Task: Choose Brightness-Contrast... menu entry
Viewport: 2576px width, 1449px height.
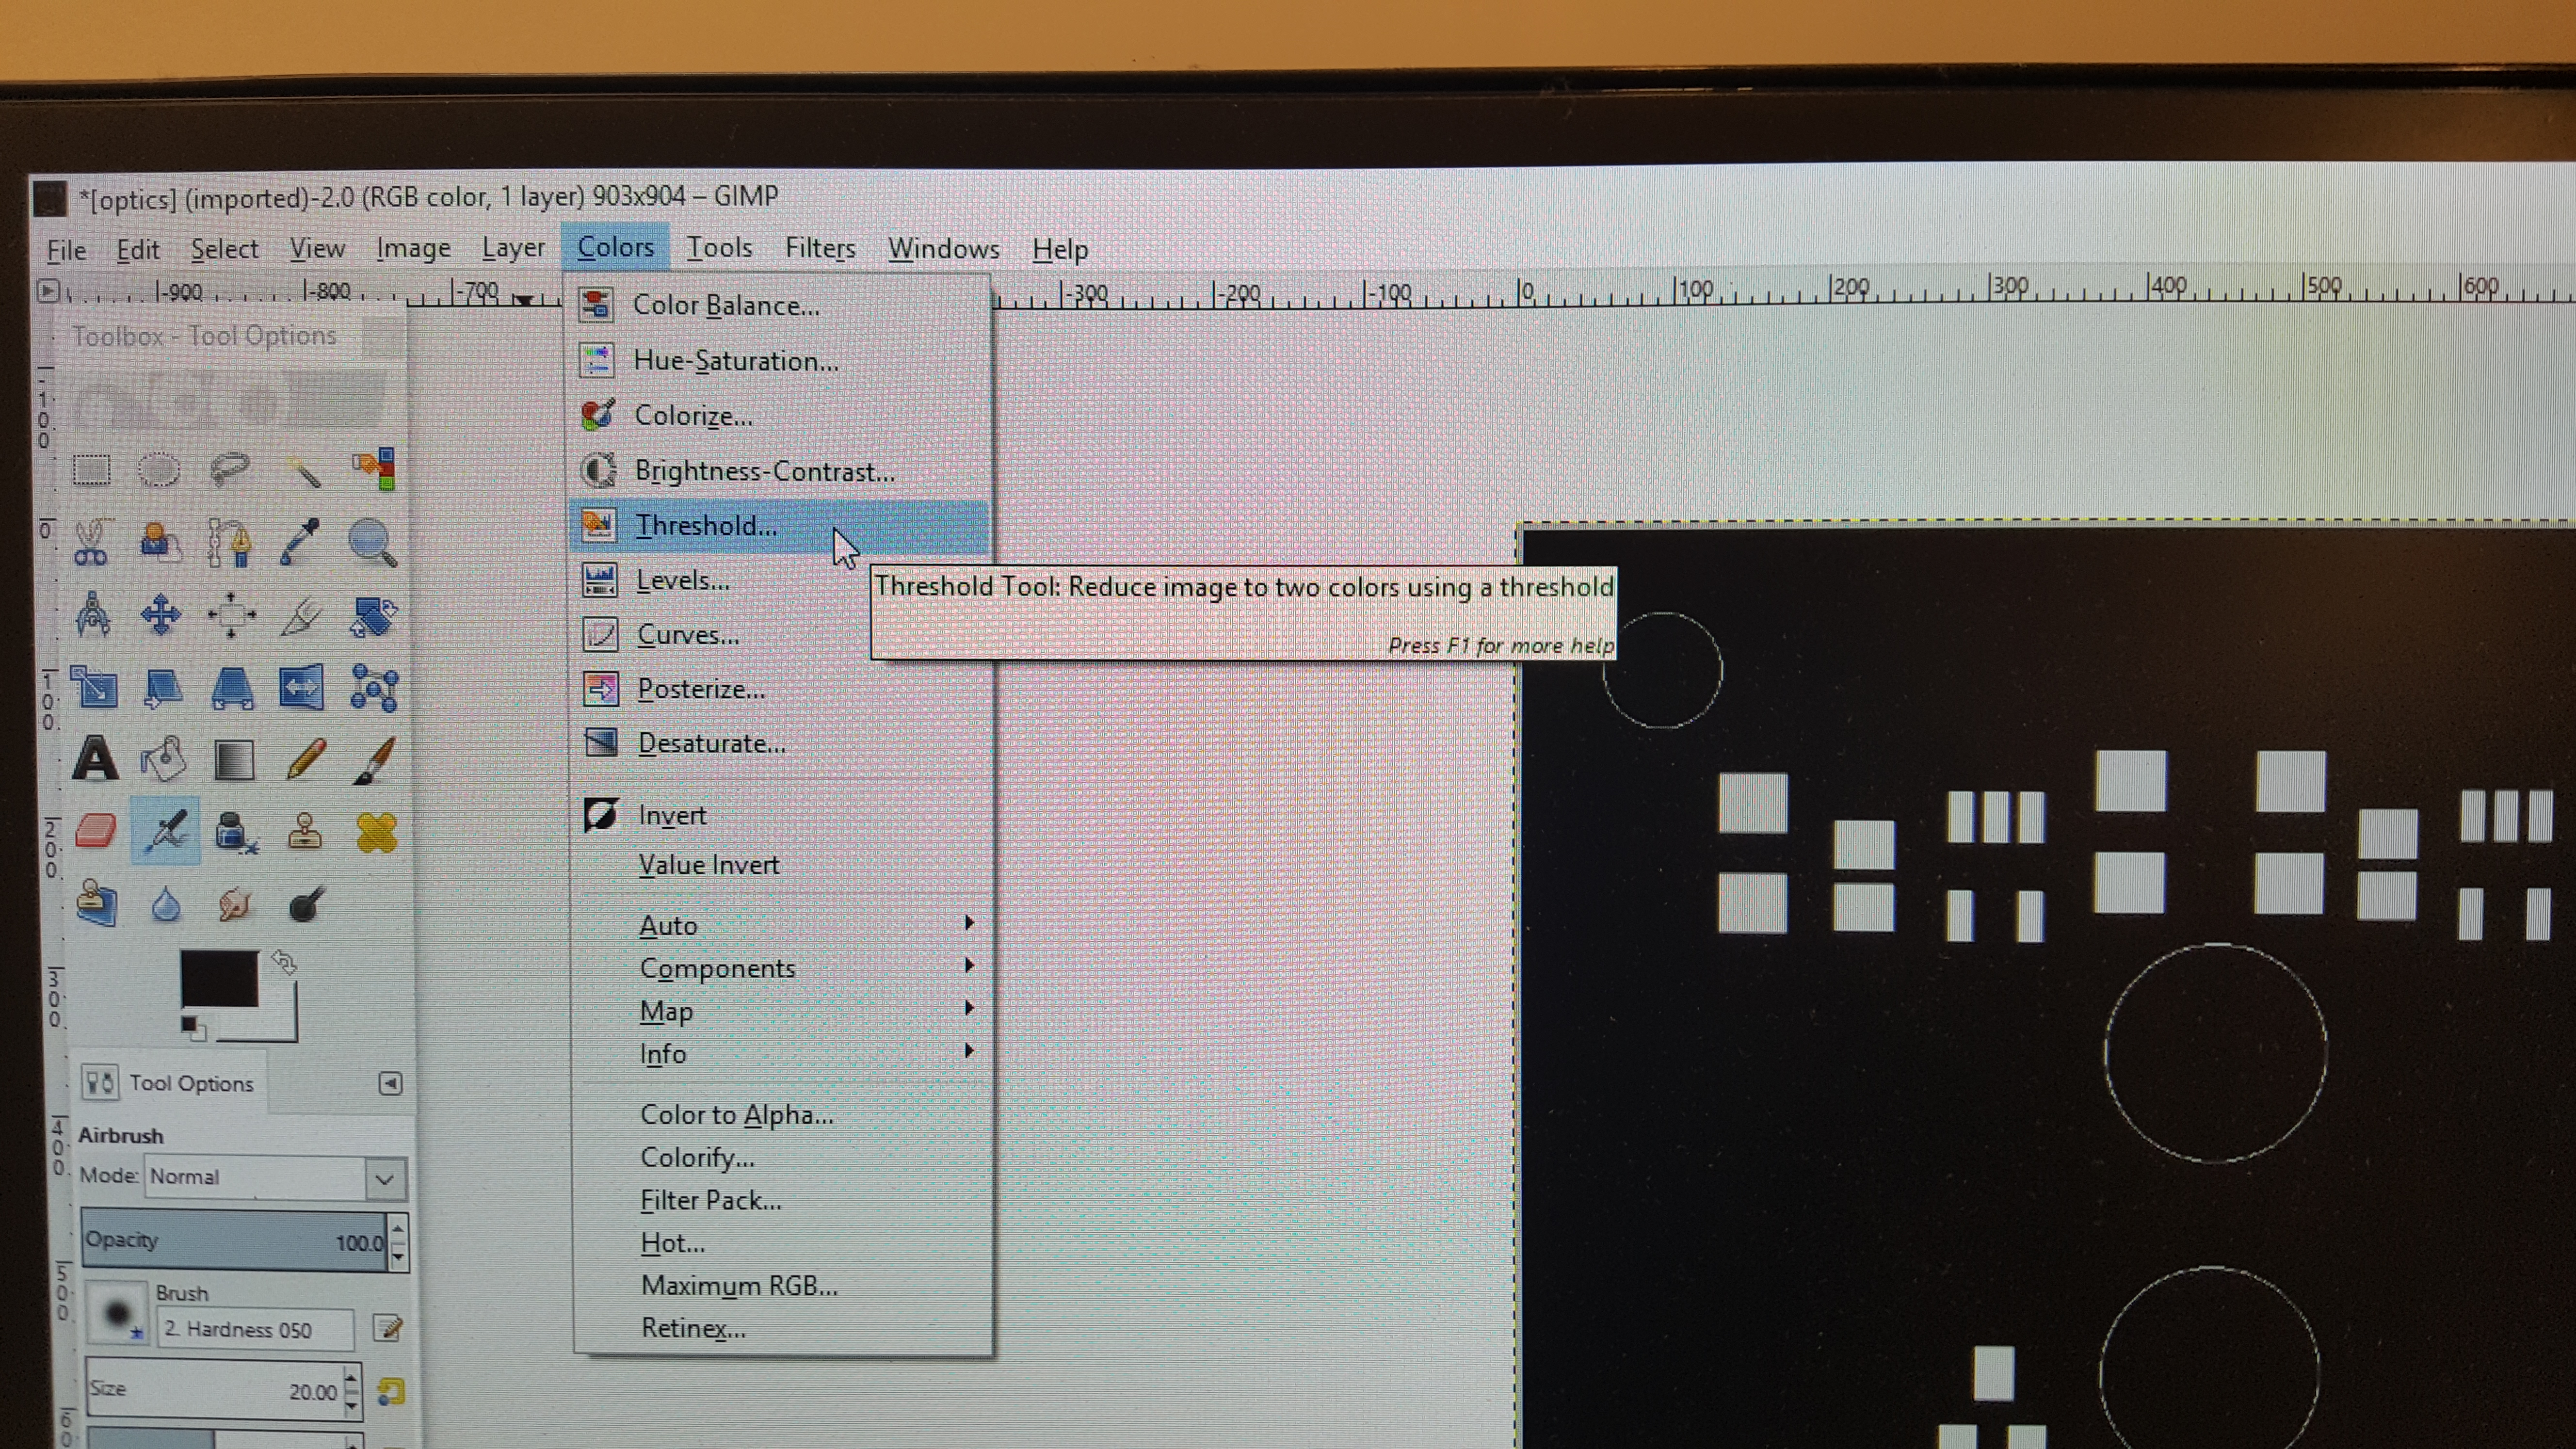Action: (779, 471)
